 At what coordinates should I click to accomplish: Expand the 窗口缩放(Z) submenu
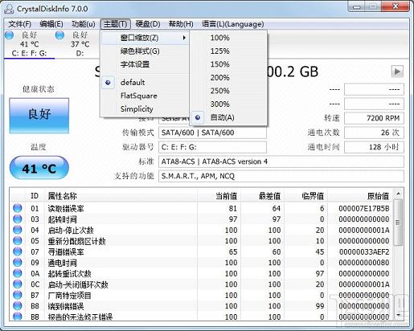(x=145, y=38)
